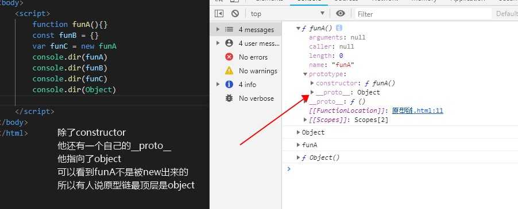Viewport: 518px width, 209px height.
Task: Select the '4 messages' list icon
Action: [x=229, y=29]
